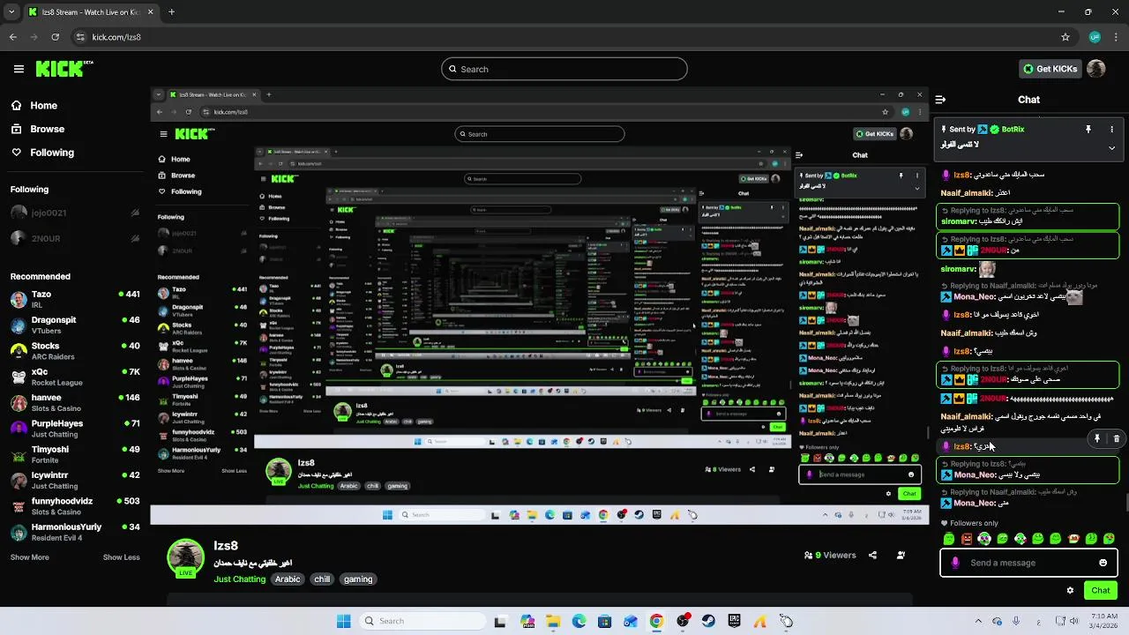Open chat settings gear
1129x635 pixels.
pos(1071,590)
